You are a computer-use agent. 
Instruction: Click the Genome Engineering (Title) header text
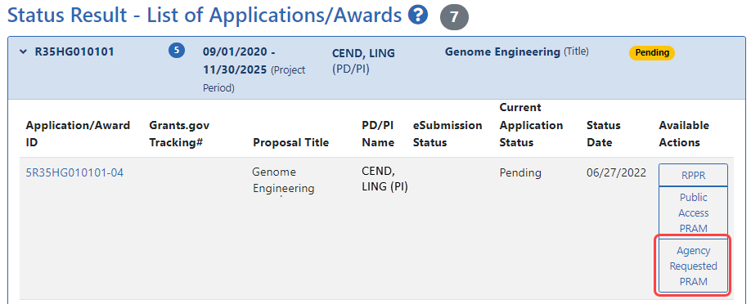click(x=517, y=51)
